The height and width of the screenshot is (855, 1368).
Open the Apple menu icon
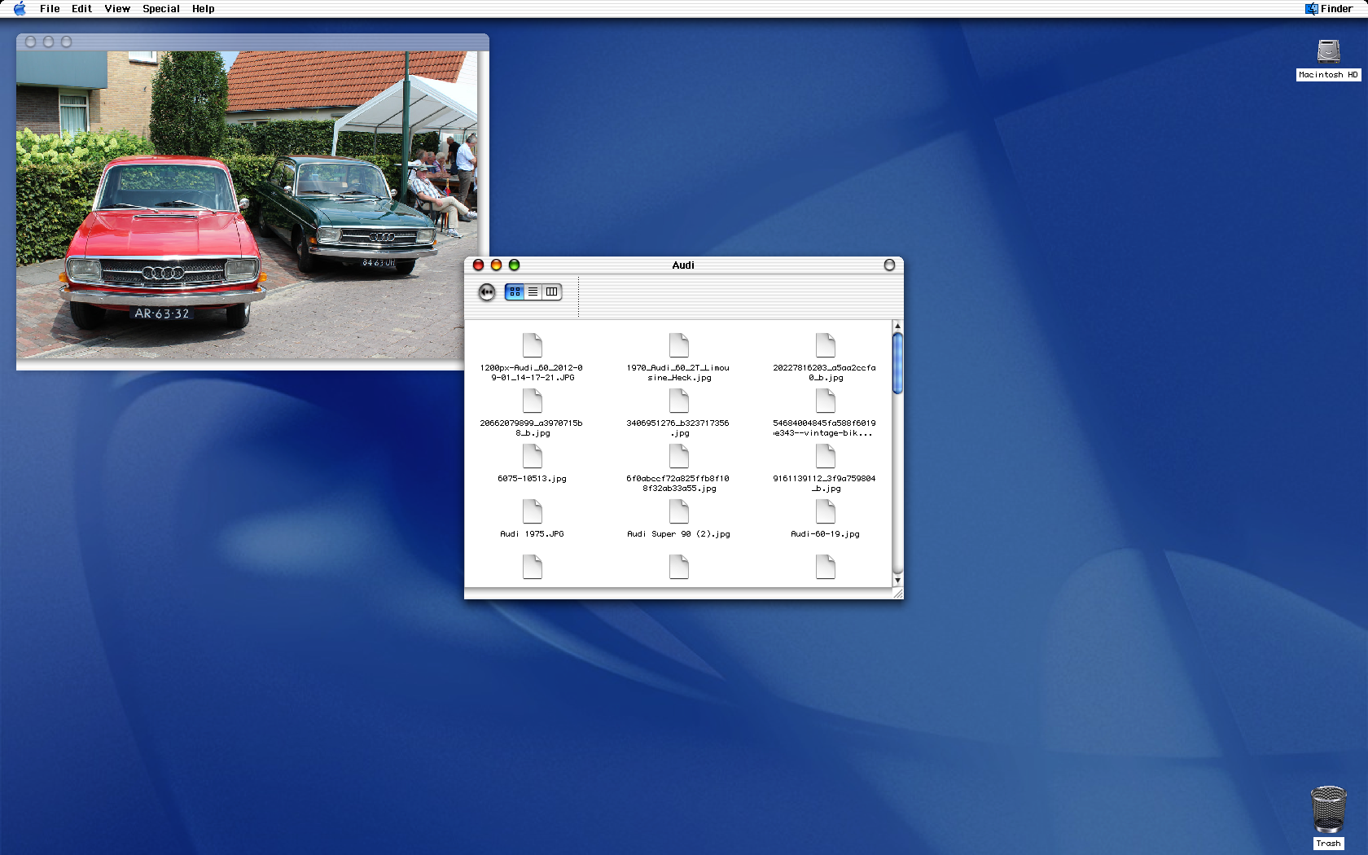point(20,9)
